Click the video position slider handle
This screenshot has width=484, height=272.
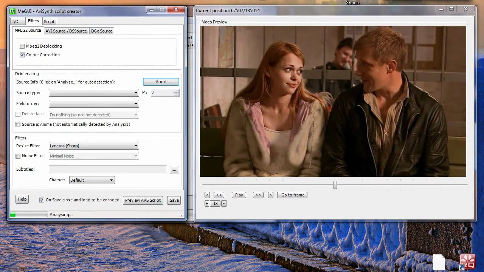(x=335, y=185)
